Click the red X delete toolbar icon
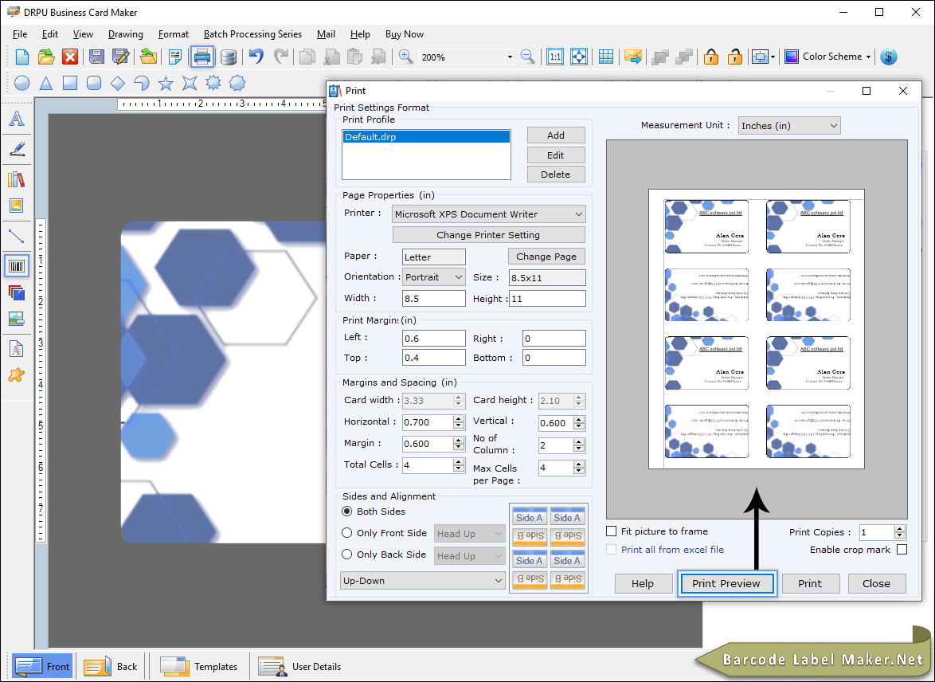Viewport: 935px width, 682px height. [70, 57]
